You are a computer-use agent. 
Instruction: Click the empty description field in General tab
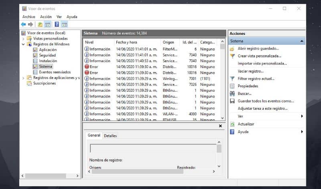[153, 148]
